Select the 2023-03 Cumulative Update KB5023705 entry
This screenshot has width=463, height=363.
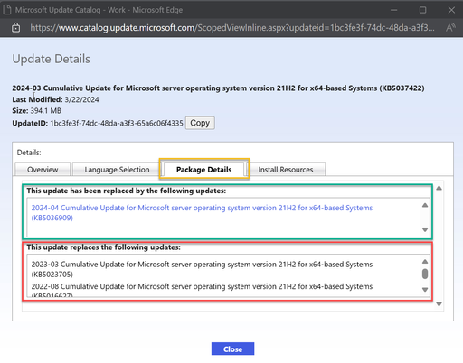pos(202,269)
